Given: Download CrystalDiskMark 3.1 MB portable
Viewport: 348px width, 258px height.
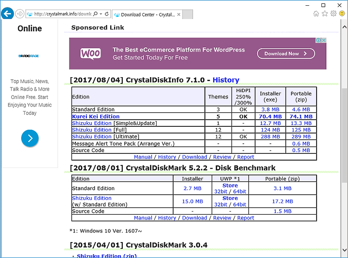Looking at the screenshot, I should click(x=283, y=189).
